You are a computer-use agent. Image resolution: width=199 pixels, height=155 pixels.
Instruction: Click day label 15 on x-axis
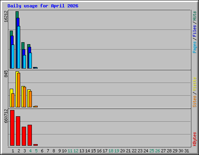point(93,151)
